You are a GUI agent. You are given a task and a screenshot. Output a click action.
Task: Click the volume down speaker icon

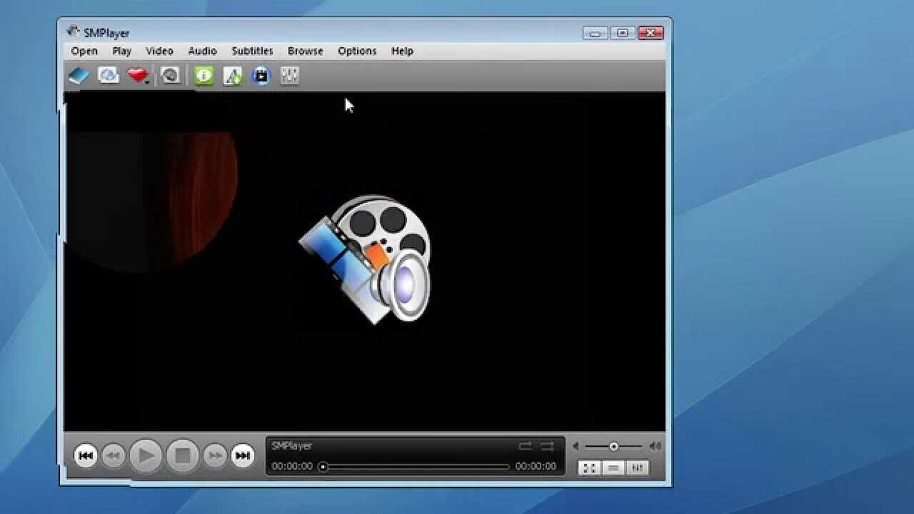pyautogui.click(x=576, y=447)
